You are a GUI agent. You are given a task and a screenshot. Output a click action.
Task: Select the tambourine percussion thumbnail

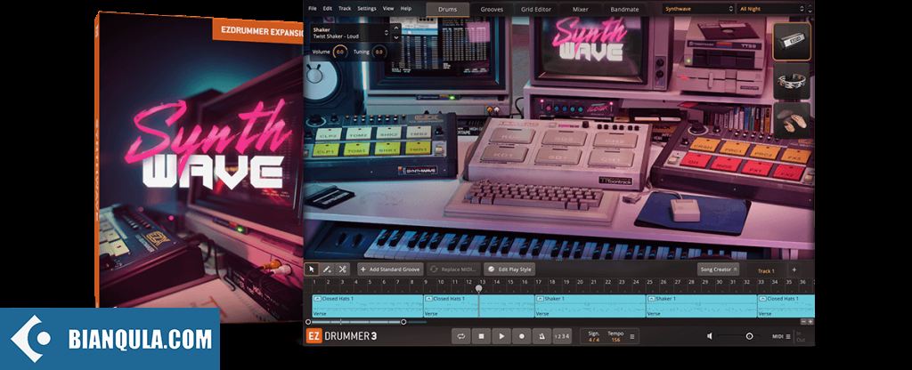pos(791,81)
